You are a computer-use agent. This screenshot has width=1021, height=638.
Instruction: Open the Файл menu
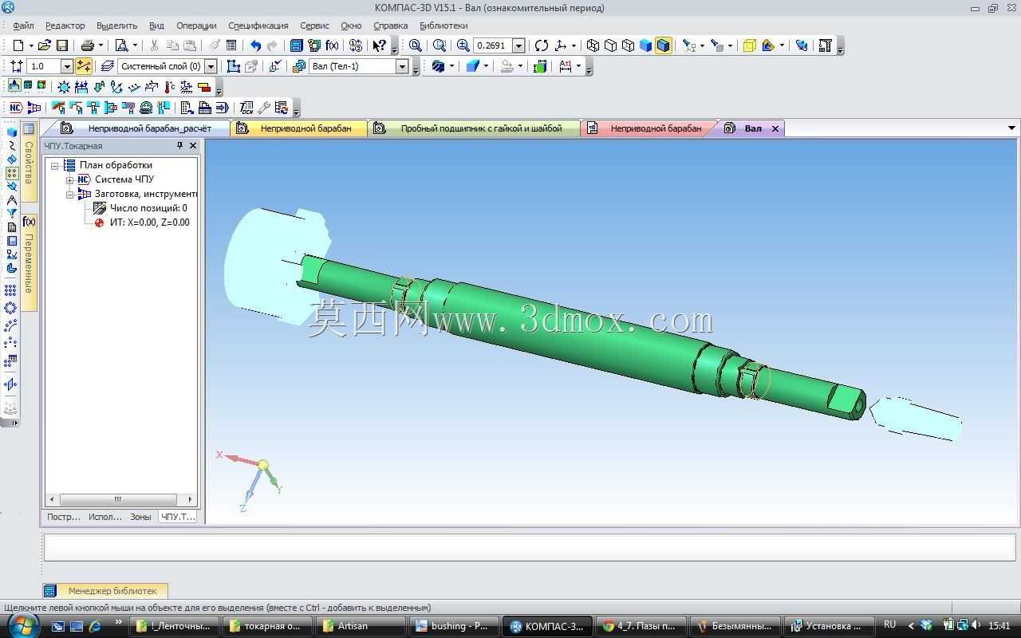(23, 26)
